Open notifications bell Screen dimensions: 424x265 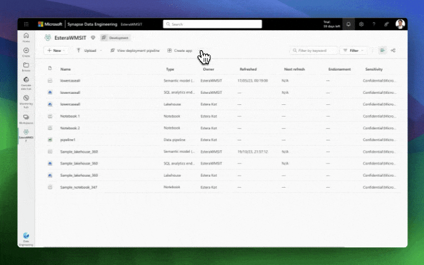(x=349, y=24)
